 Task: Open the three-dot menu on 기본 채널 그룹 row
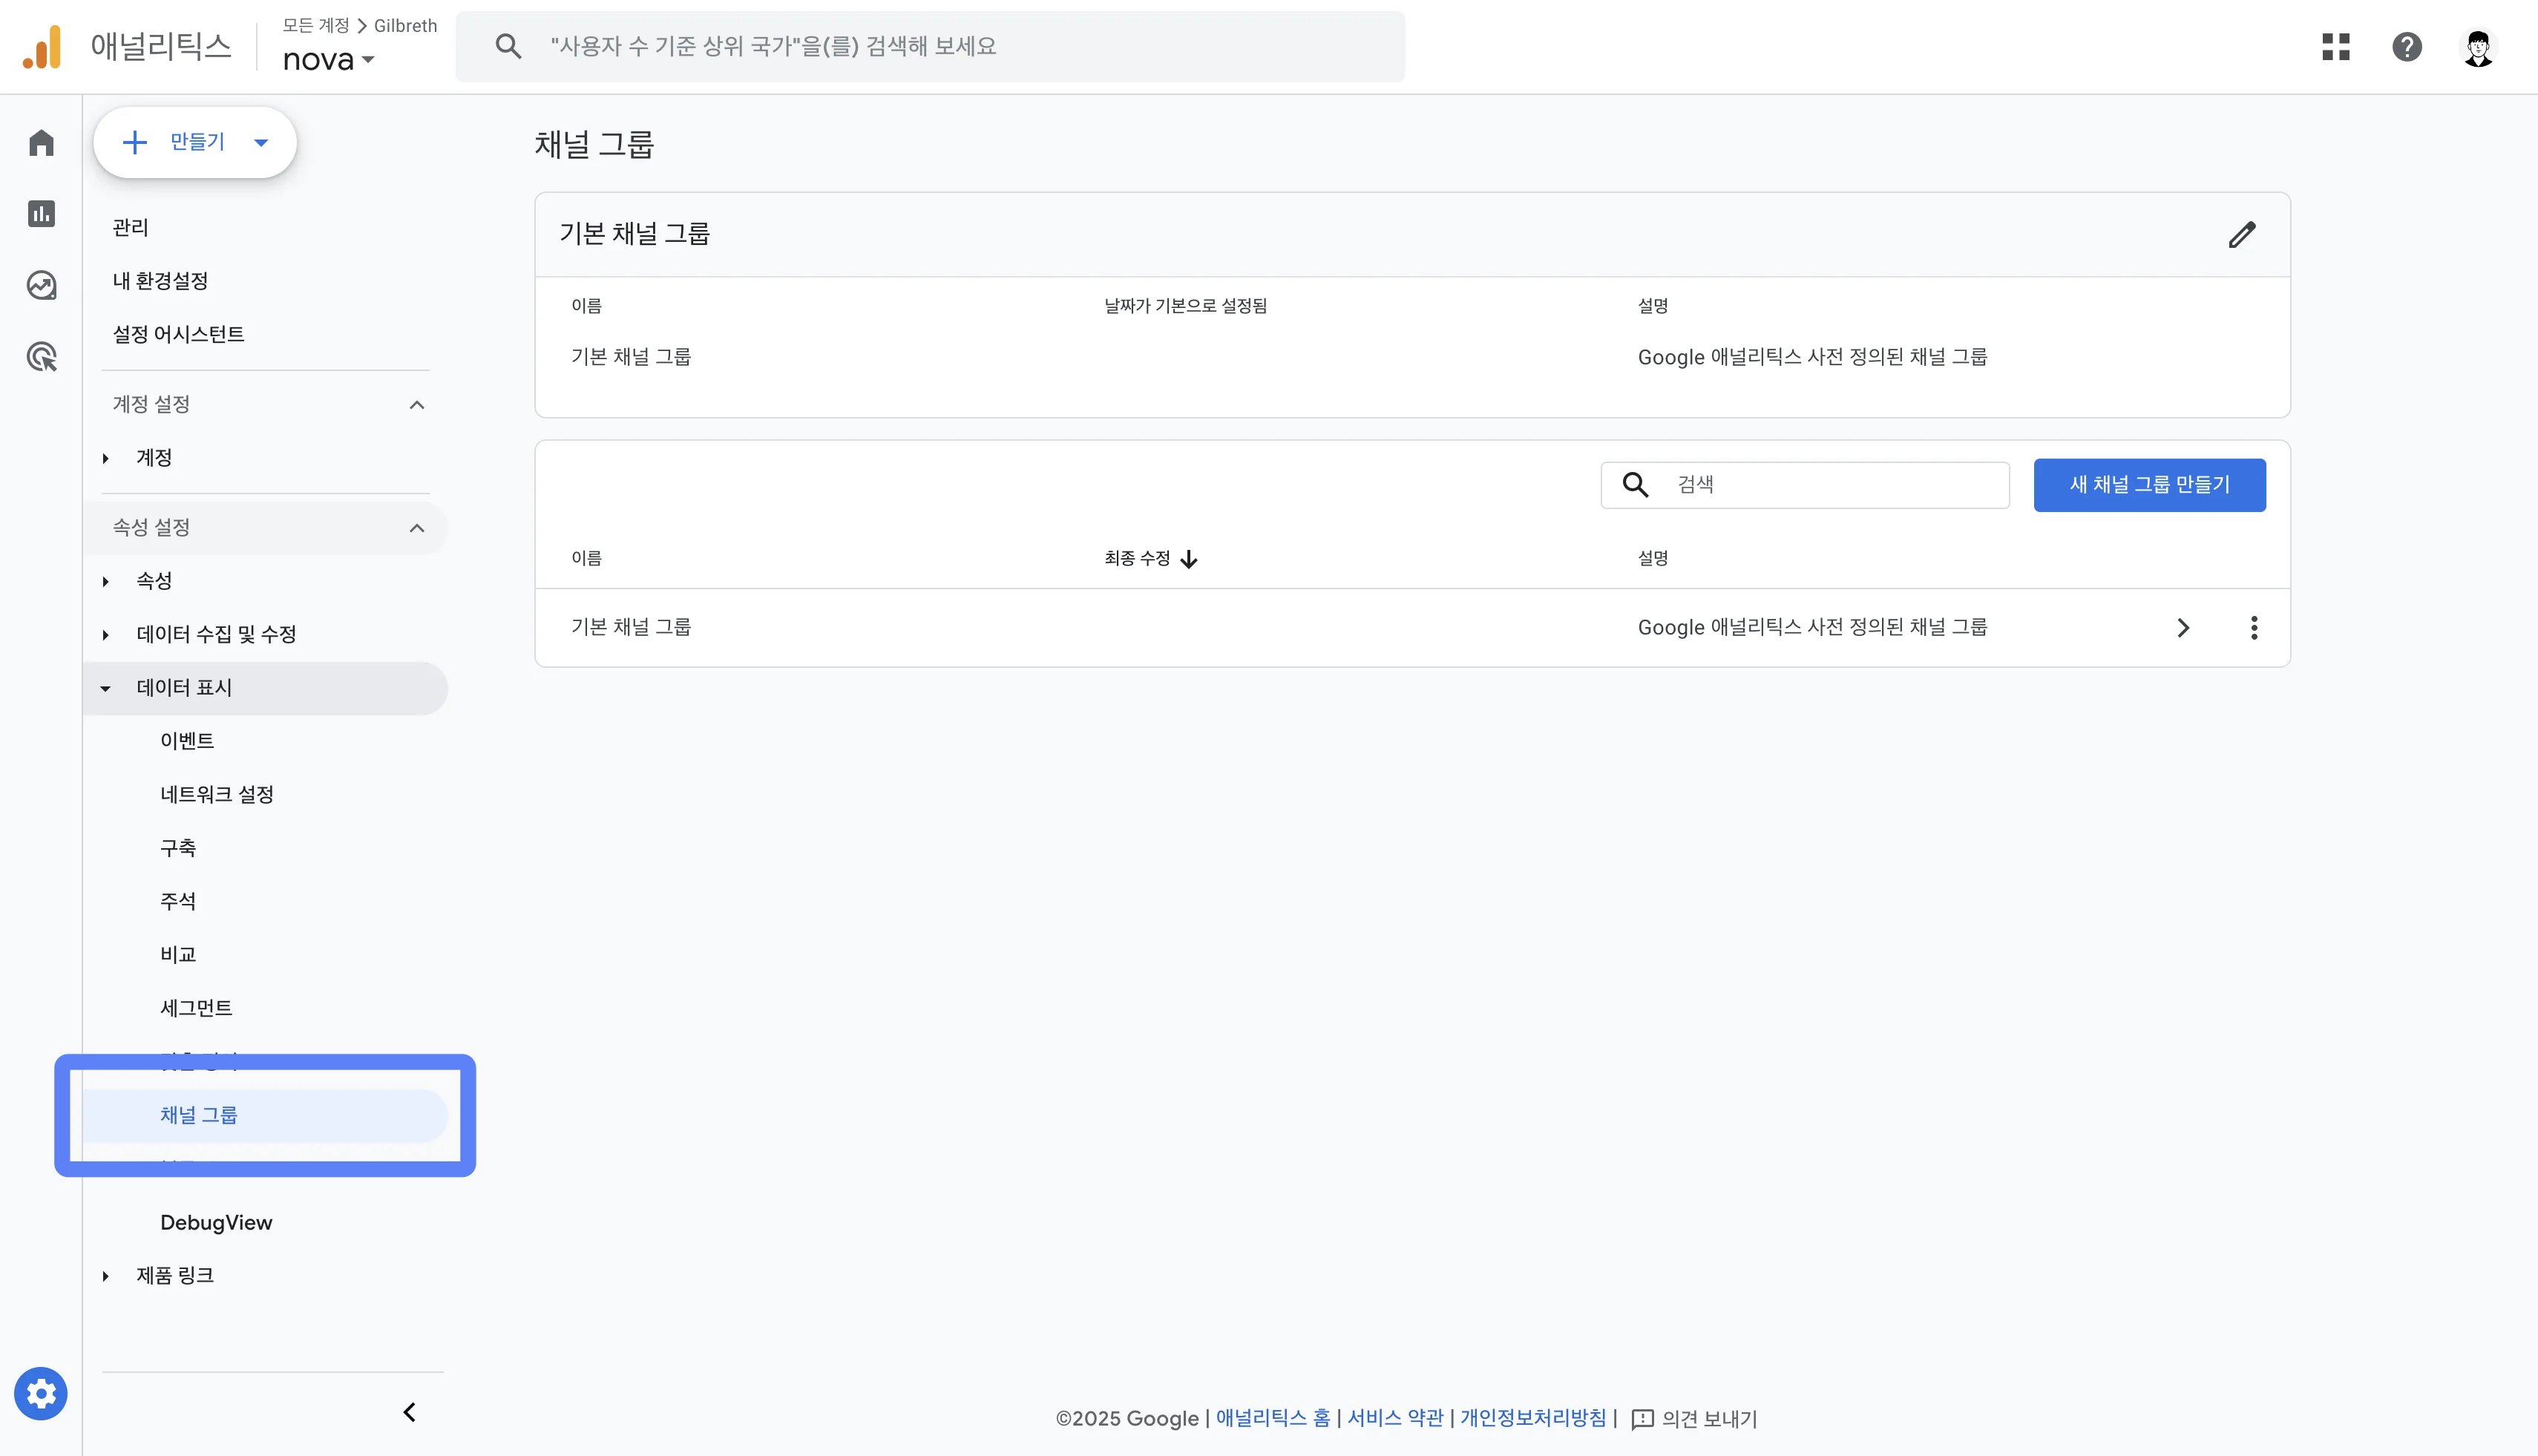click(2255, 627)
